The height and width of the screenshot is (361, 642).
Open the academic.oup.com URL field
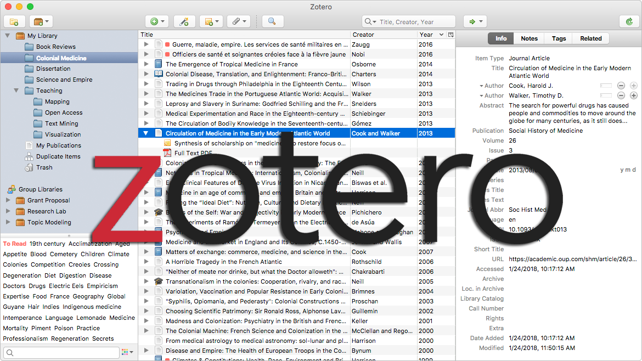[x=572, y=259]
